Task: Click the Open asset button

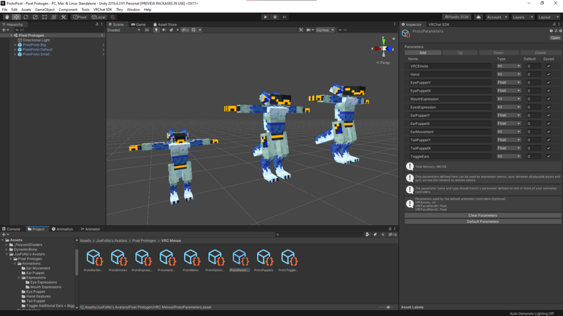Action: pyautogui.click(x=555, y=38)
